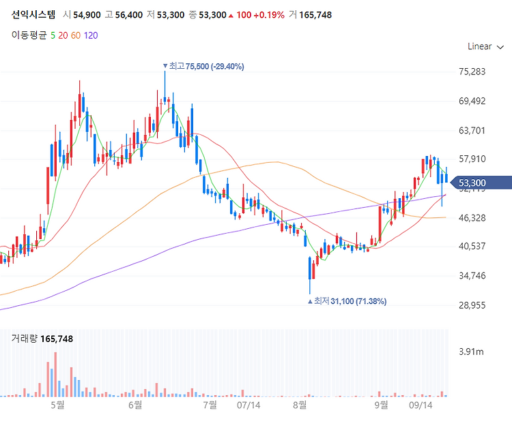Click the 09/14 date axis label
The image size is (512, 421).
pyautogui.click(x=421, y=405)
